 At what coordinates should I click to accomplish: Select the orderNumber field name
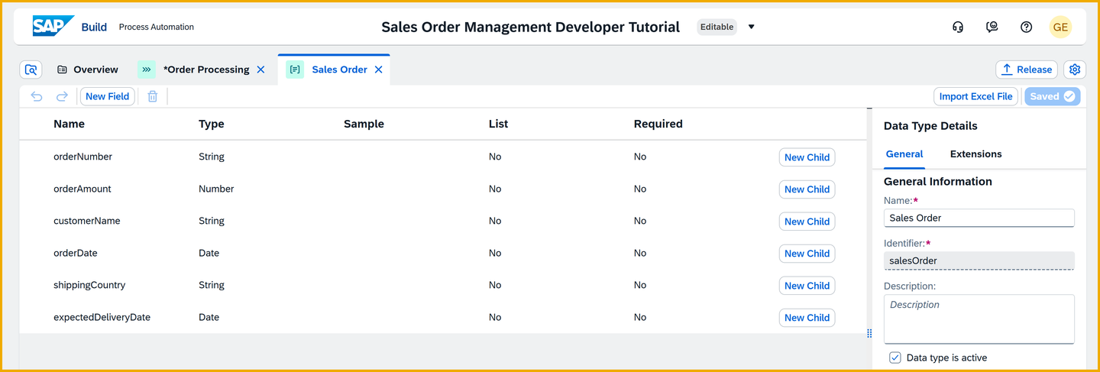coord(82,157)
